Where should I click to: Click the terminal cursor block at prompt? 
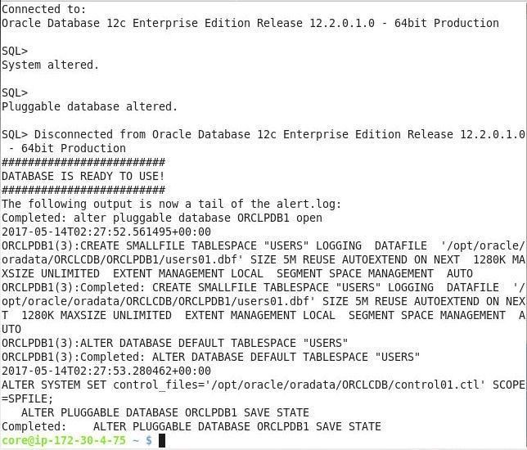[x=162, y=440]
